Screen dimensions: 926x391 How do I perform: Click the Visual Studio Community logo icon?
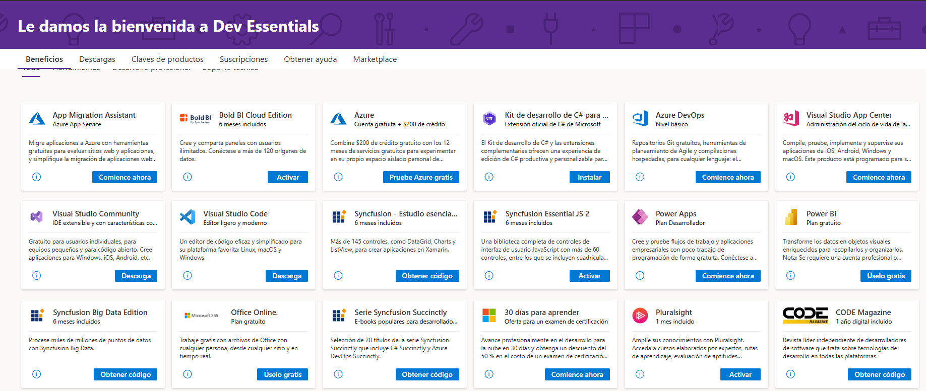tap(37, 217)
